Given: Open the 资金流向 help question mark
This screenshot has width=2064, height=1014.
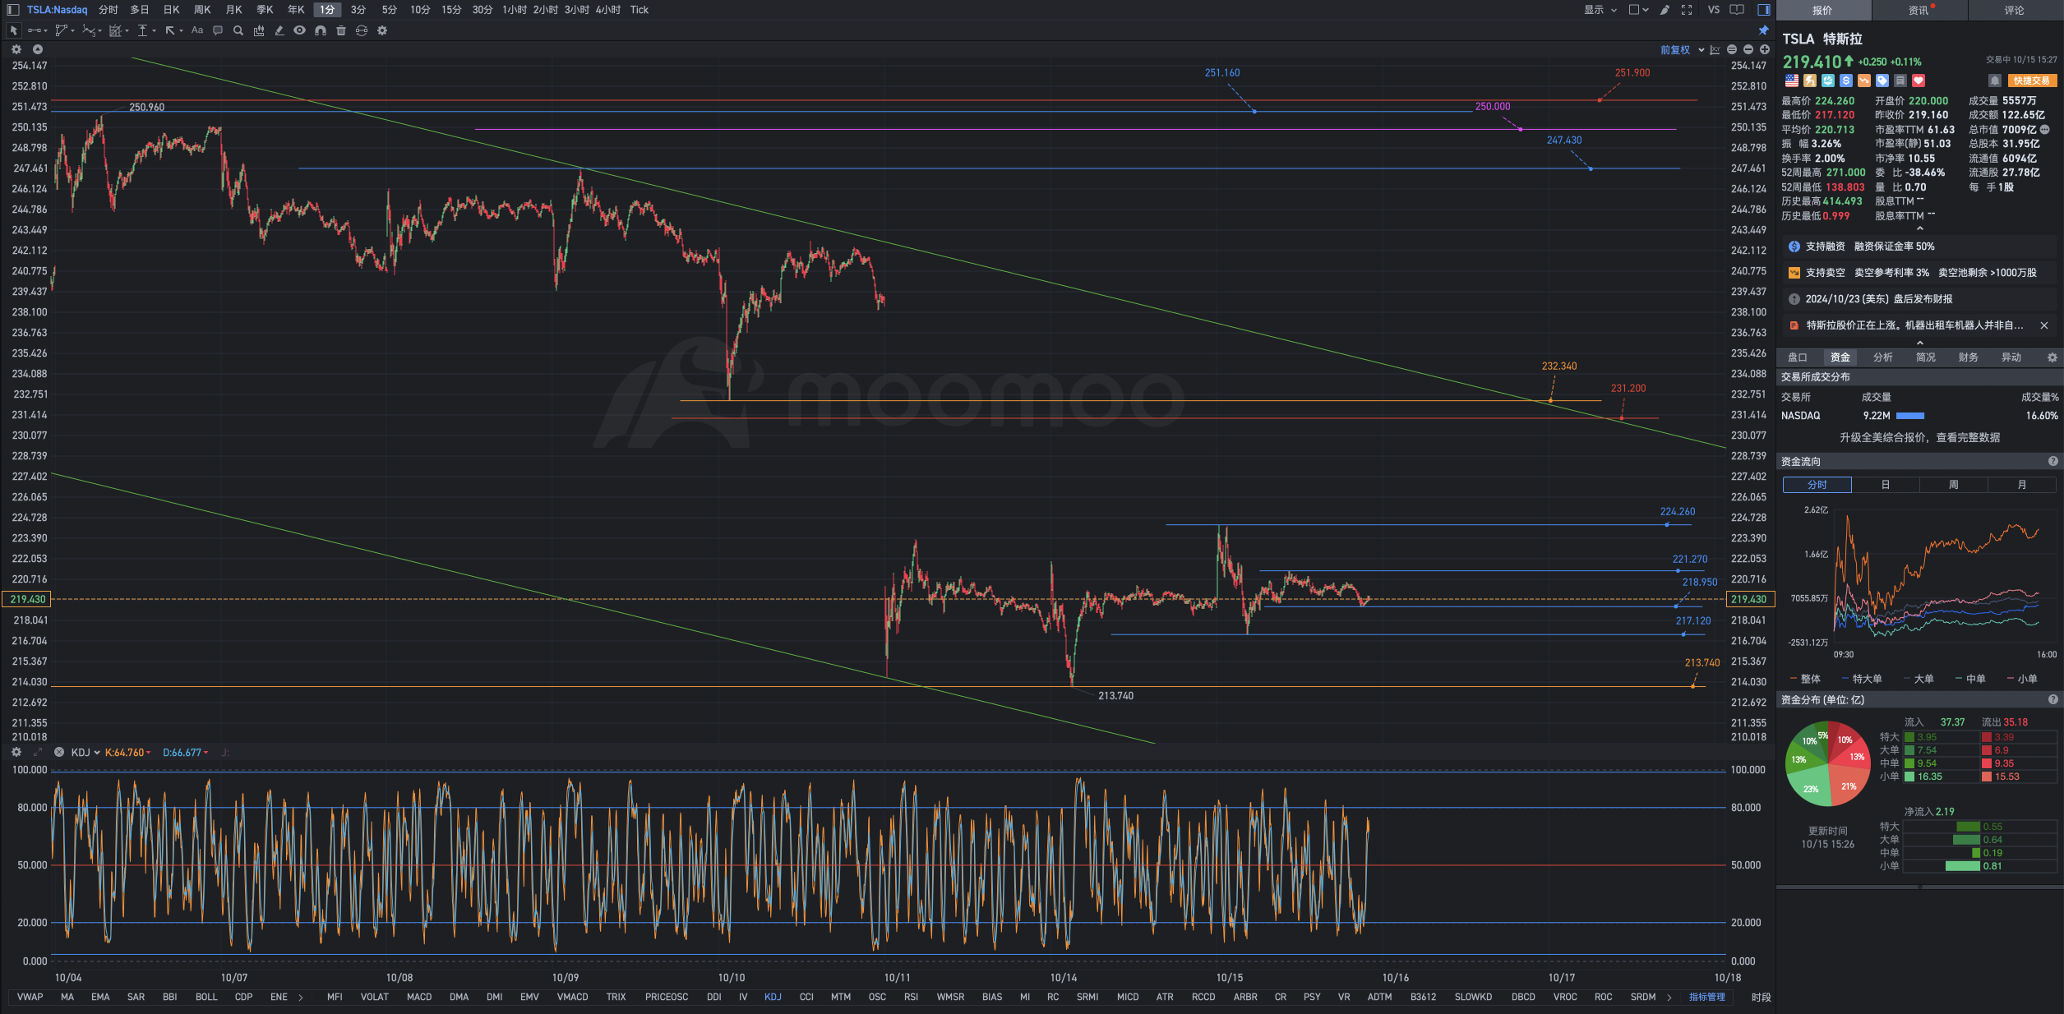Looking at the screenshot, I should tap(2052, 461).
